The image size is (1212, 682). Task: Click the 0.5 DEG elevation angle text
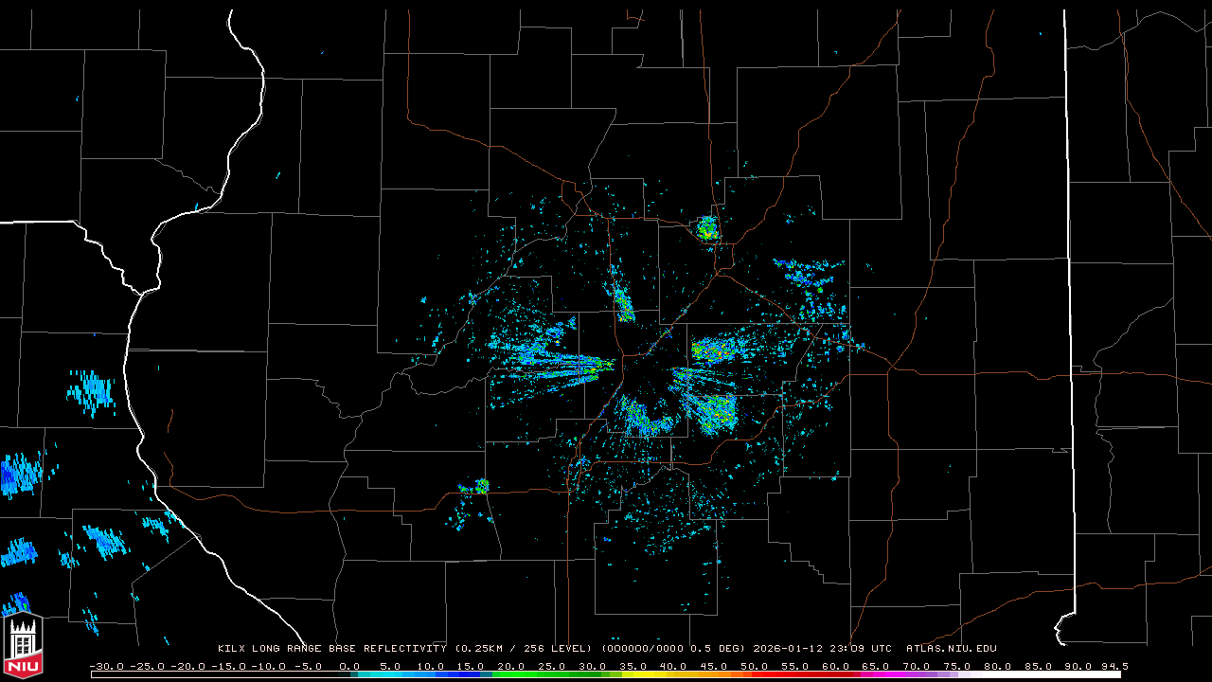point(713,649)
